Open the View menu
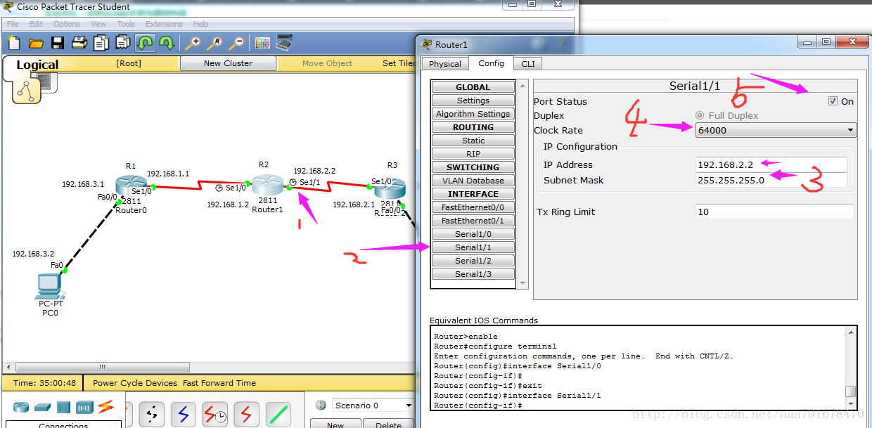The image size is (872, 428). (99, 24)
